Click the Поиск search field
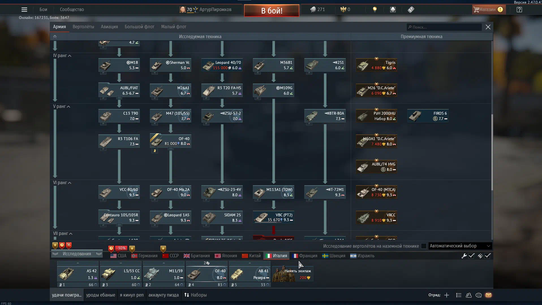The width and height of the screenshot is (542, 305). pos(444,27)
